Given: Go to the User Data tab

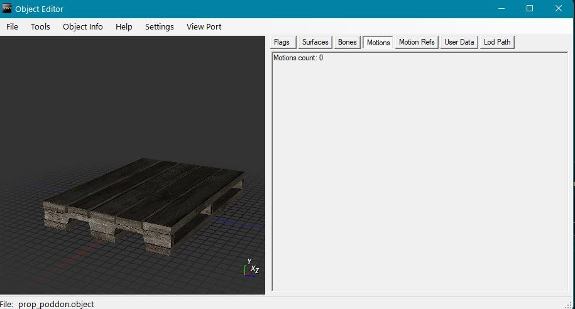Looking at the screenshot, I should pyautogui.click(x=459, y=42).
